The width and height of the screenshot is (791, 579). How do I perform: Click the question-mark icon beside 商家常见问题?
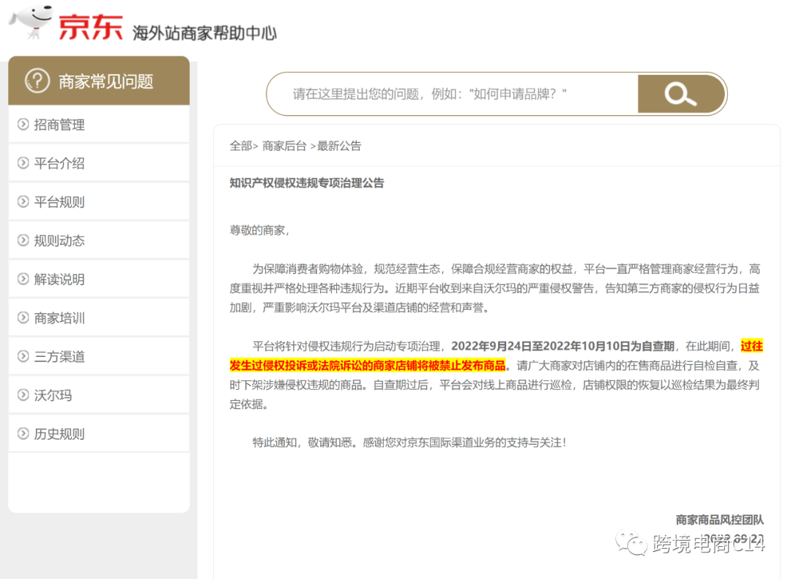(x=38, y=81)
